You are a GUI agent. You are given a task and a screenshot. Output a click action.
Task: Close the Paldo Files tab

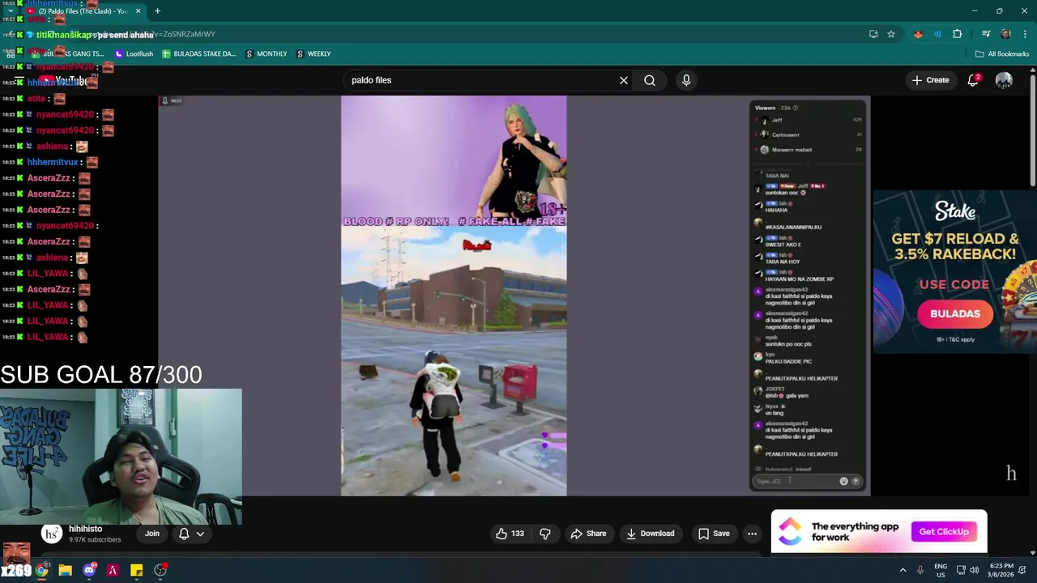[138, 11]
